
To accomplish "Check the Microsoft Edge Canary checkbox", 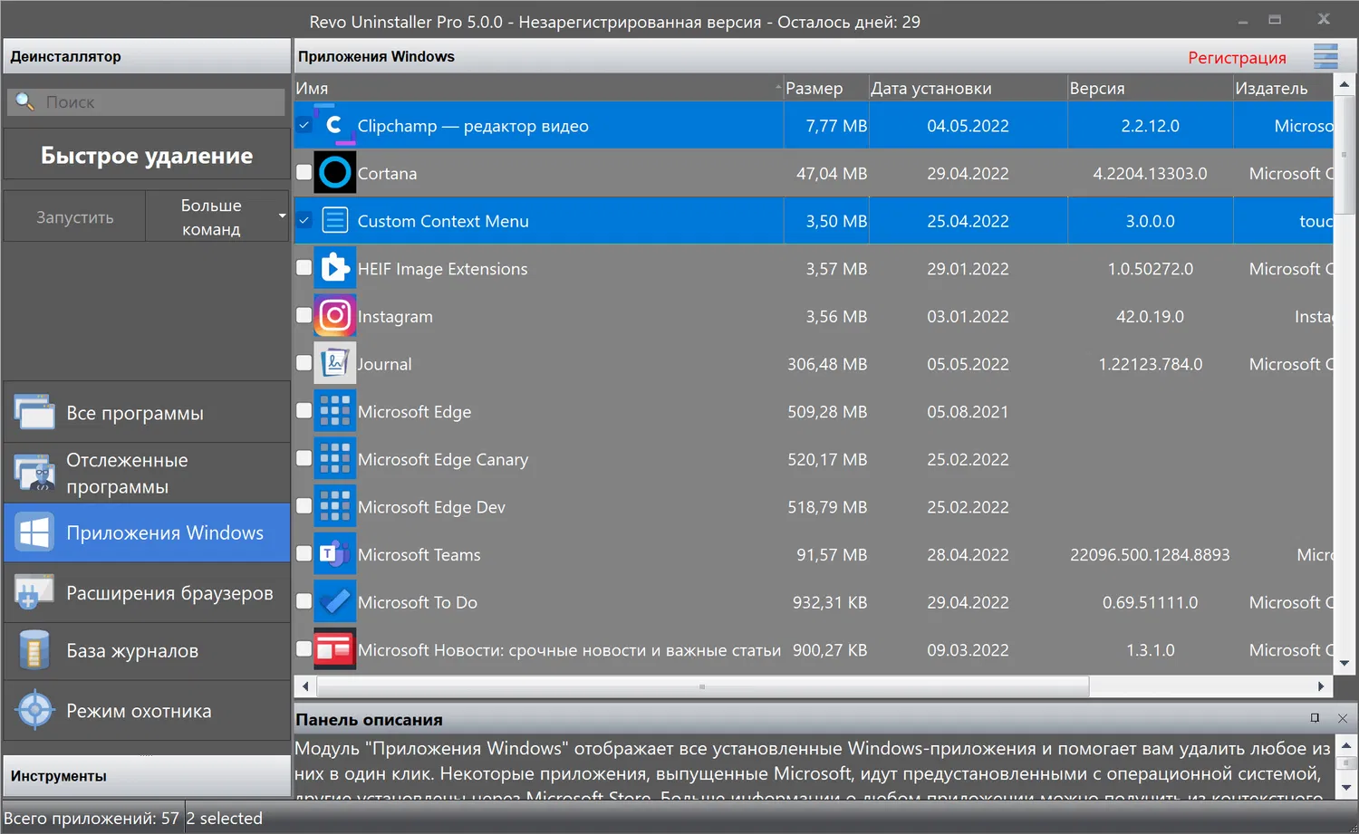I will [304, 459].
